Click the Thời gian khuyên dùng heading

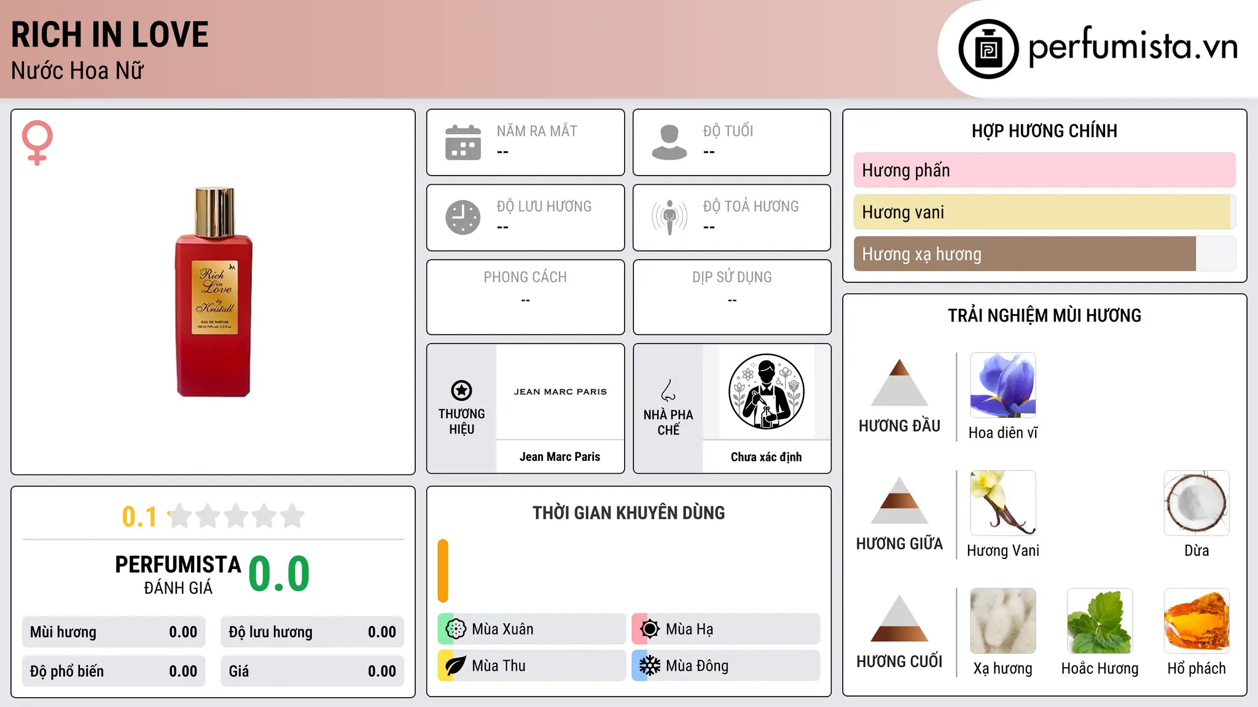coord(628,512)
